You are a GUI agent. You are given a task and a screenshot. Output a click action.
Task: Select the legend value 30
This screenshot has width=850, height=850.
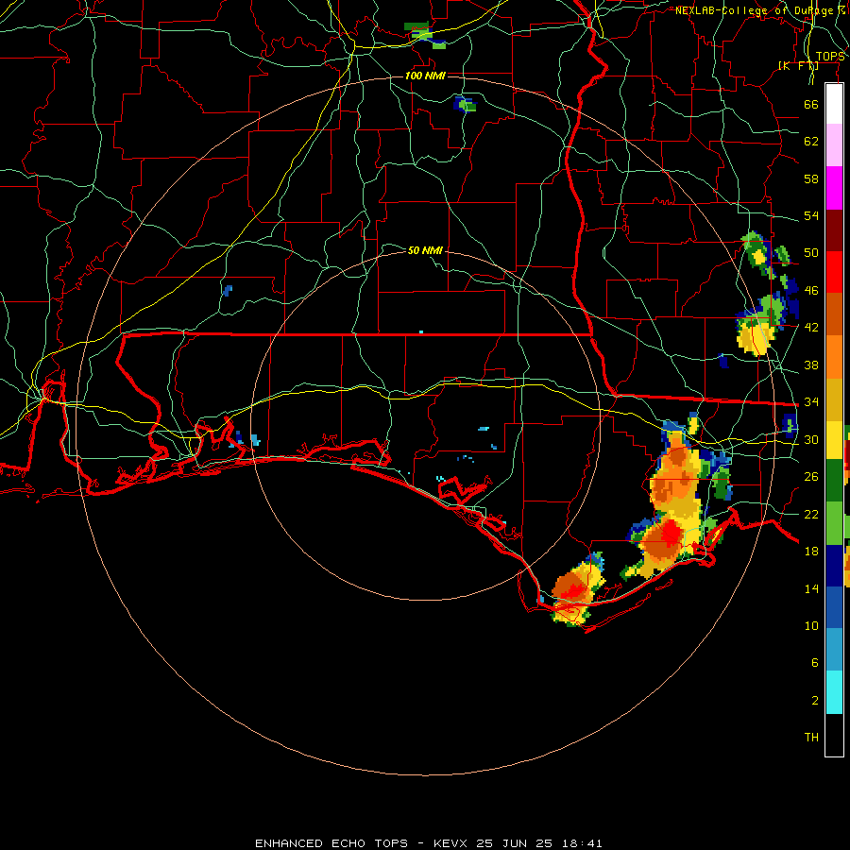(811, 439)
